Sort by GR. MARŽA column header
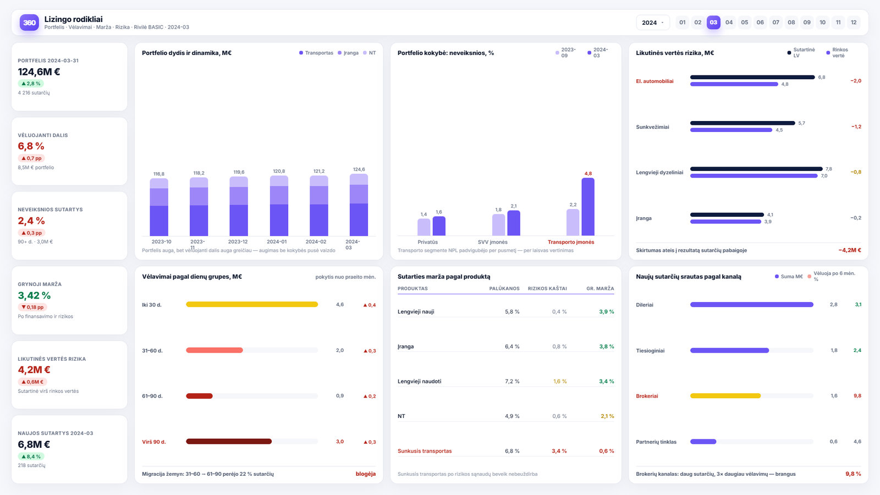Image resolution: width=880 pixels, height=495 pixels. click(x=600, y=288)
